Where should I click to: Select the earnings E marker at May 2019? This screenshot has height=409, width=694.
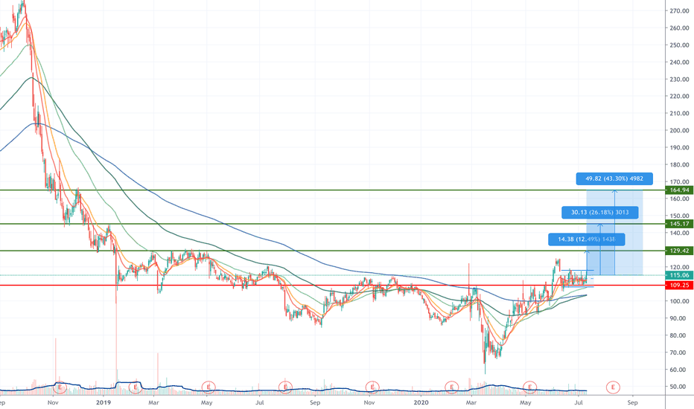(208, 387)
